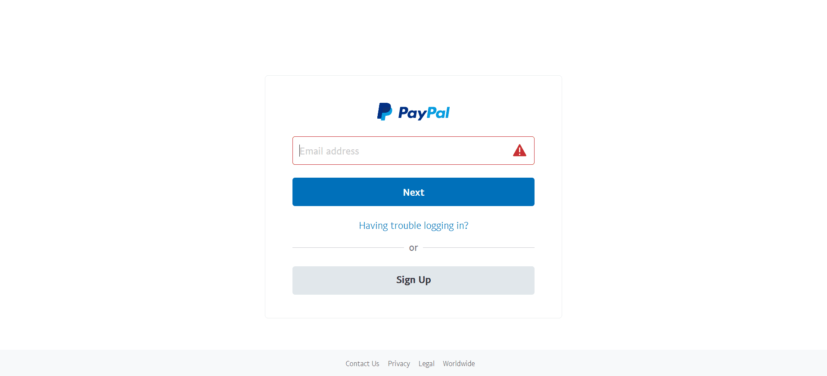Viewport: 827px width, 376px height.
Task: View legal agreements from the footer
Action: click(426, 364)
